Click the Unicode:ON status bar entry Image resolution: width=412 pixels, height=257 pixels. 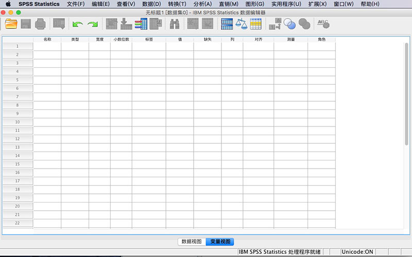[357, 252]
